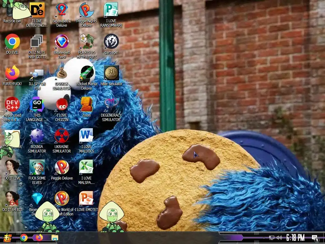
Task: Open File Explorer from the taskbar
Action: (x=55, y=238)
